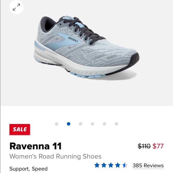
Task: Click the Women's Road Running Shoes subtitle
Action: [55, 156]
